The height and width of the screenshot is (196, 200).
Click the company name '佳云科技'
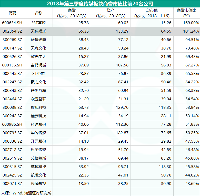tap(38, 116)
